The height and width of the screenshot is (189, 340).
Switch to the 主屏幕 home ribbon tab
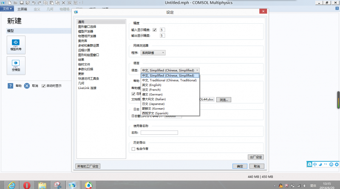22,9
